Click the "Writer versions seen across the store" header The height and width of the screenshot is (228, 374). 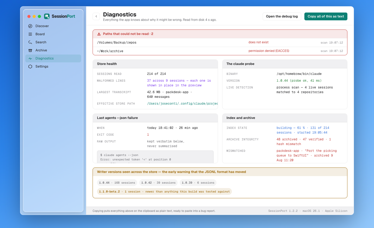coord(220,172)
